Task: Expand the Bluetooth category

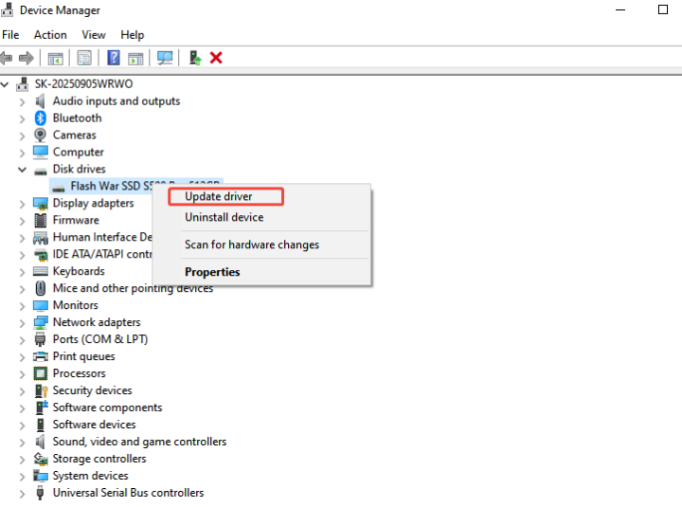Action: [x=22, y=118]
